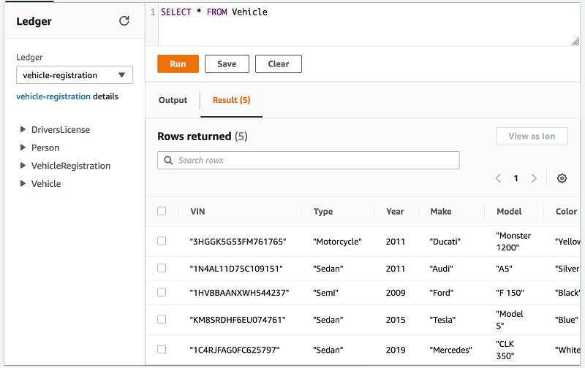Open vehicle-registration details link
The height and width of the screenshot is (368, 585).
pyautogui.click(x=53, y=96)
